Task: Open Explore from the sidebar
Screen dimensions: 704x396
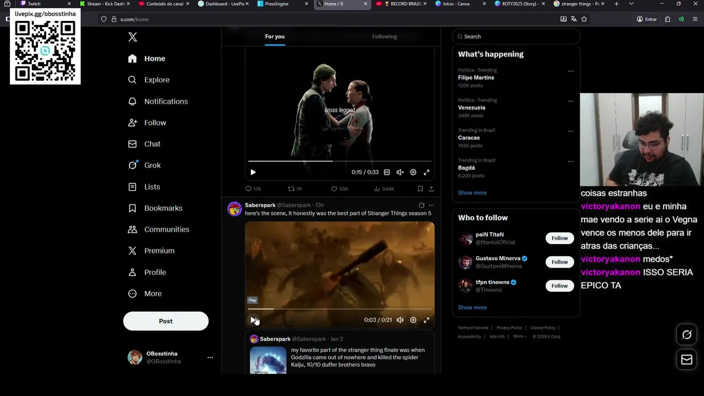Action: 148,80
